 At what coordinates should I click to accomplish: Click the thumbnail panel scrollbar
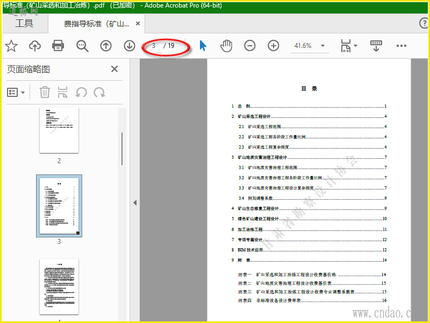(122, 149)
